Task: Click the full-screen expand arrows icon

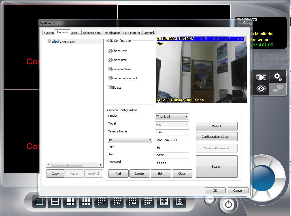Action: click(x=164, y=201)
